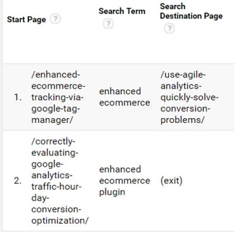Open the help tooltip beside Start Page
This screenshot has height=232, width=237.
(55, 19)
